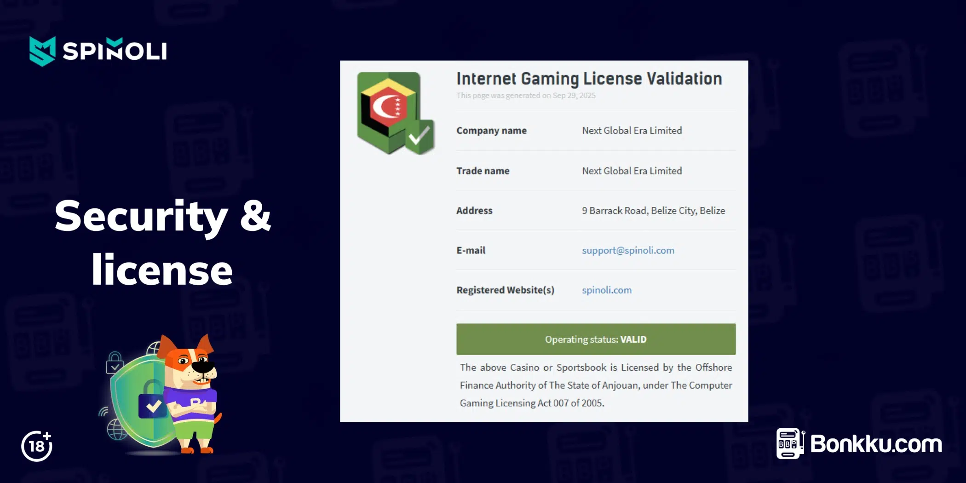Click the Security & license headline
This screenshot has width=966, height=483.
162,242
